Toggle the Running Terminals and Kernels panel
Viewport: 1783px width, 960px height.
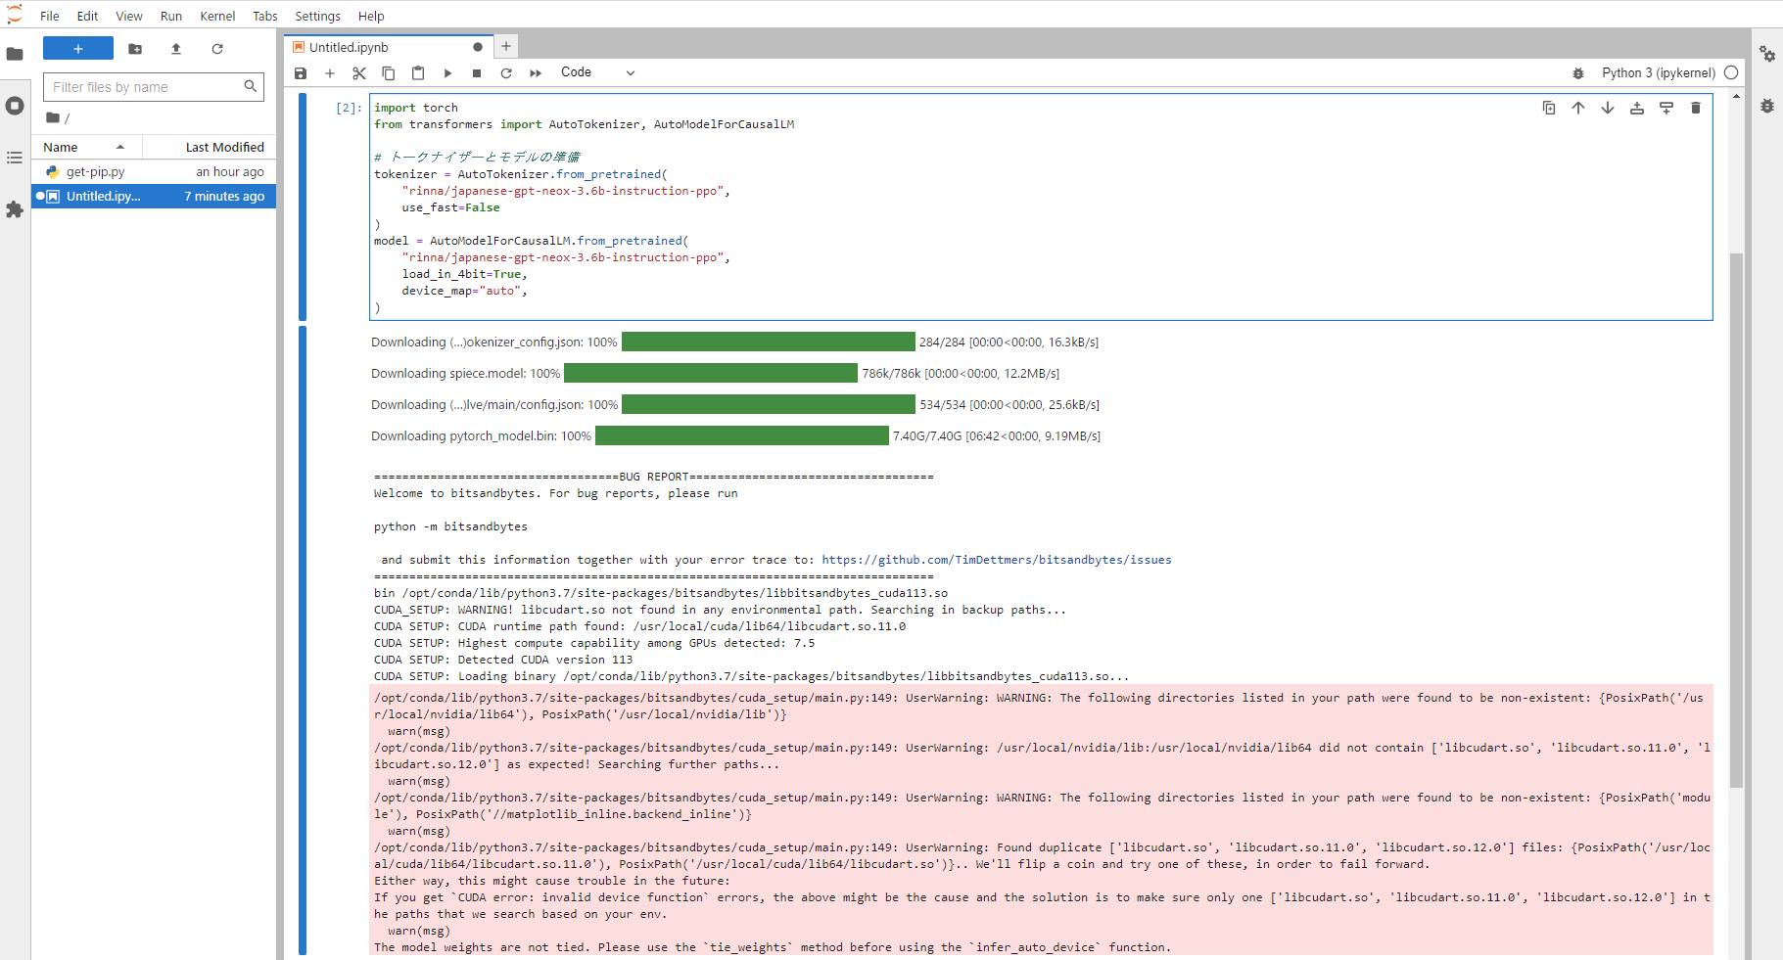tap(15, 106)
